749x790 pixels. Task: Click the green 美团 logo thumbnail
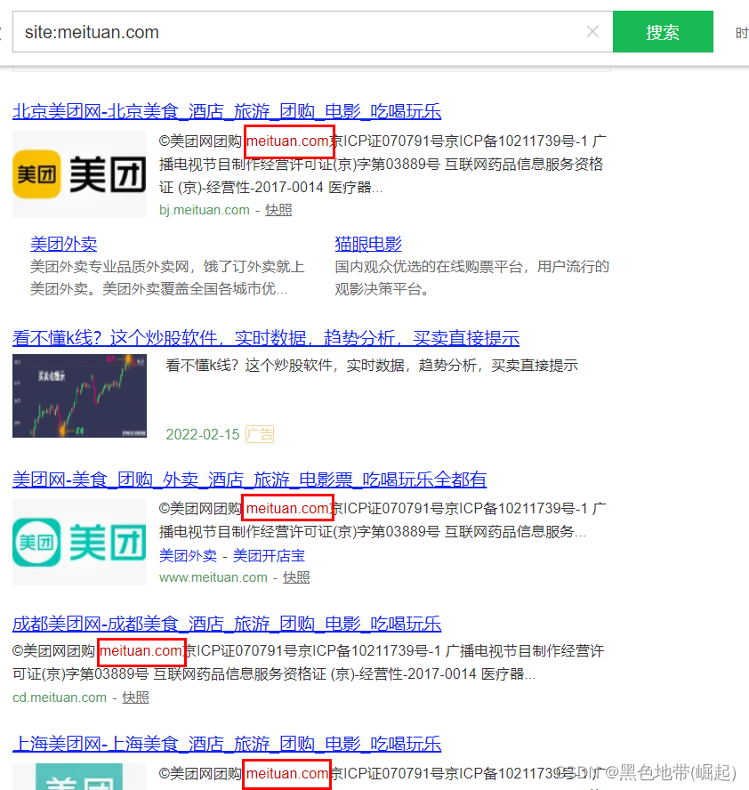pyautogui.click(x=79, y=542)
